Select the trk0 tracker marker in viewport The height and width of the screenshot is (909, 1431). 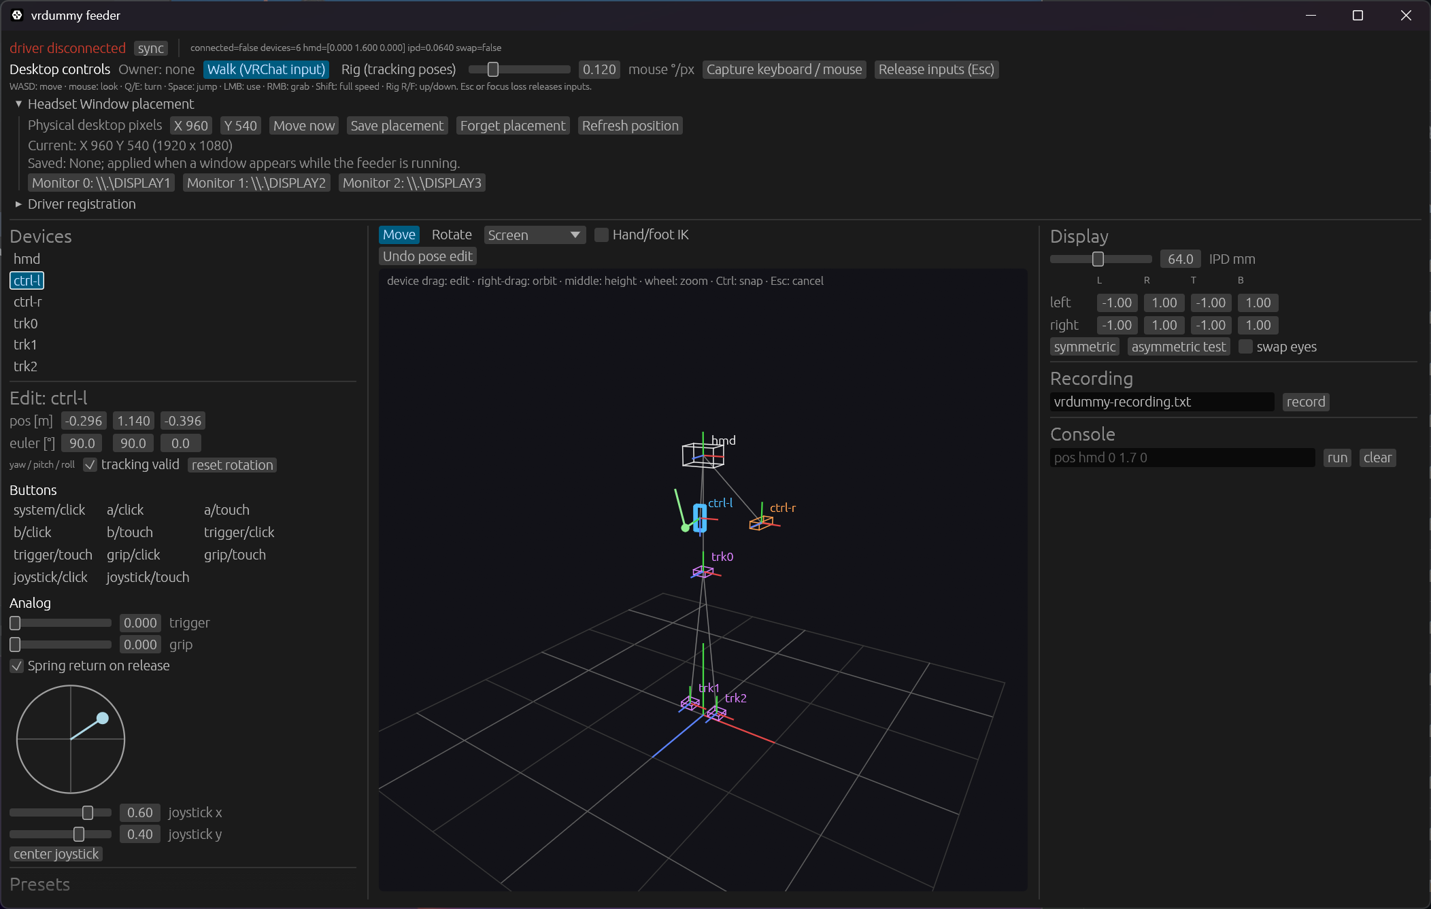pos(703,572)
